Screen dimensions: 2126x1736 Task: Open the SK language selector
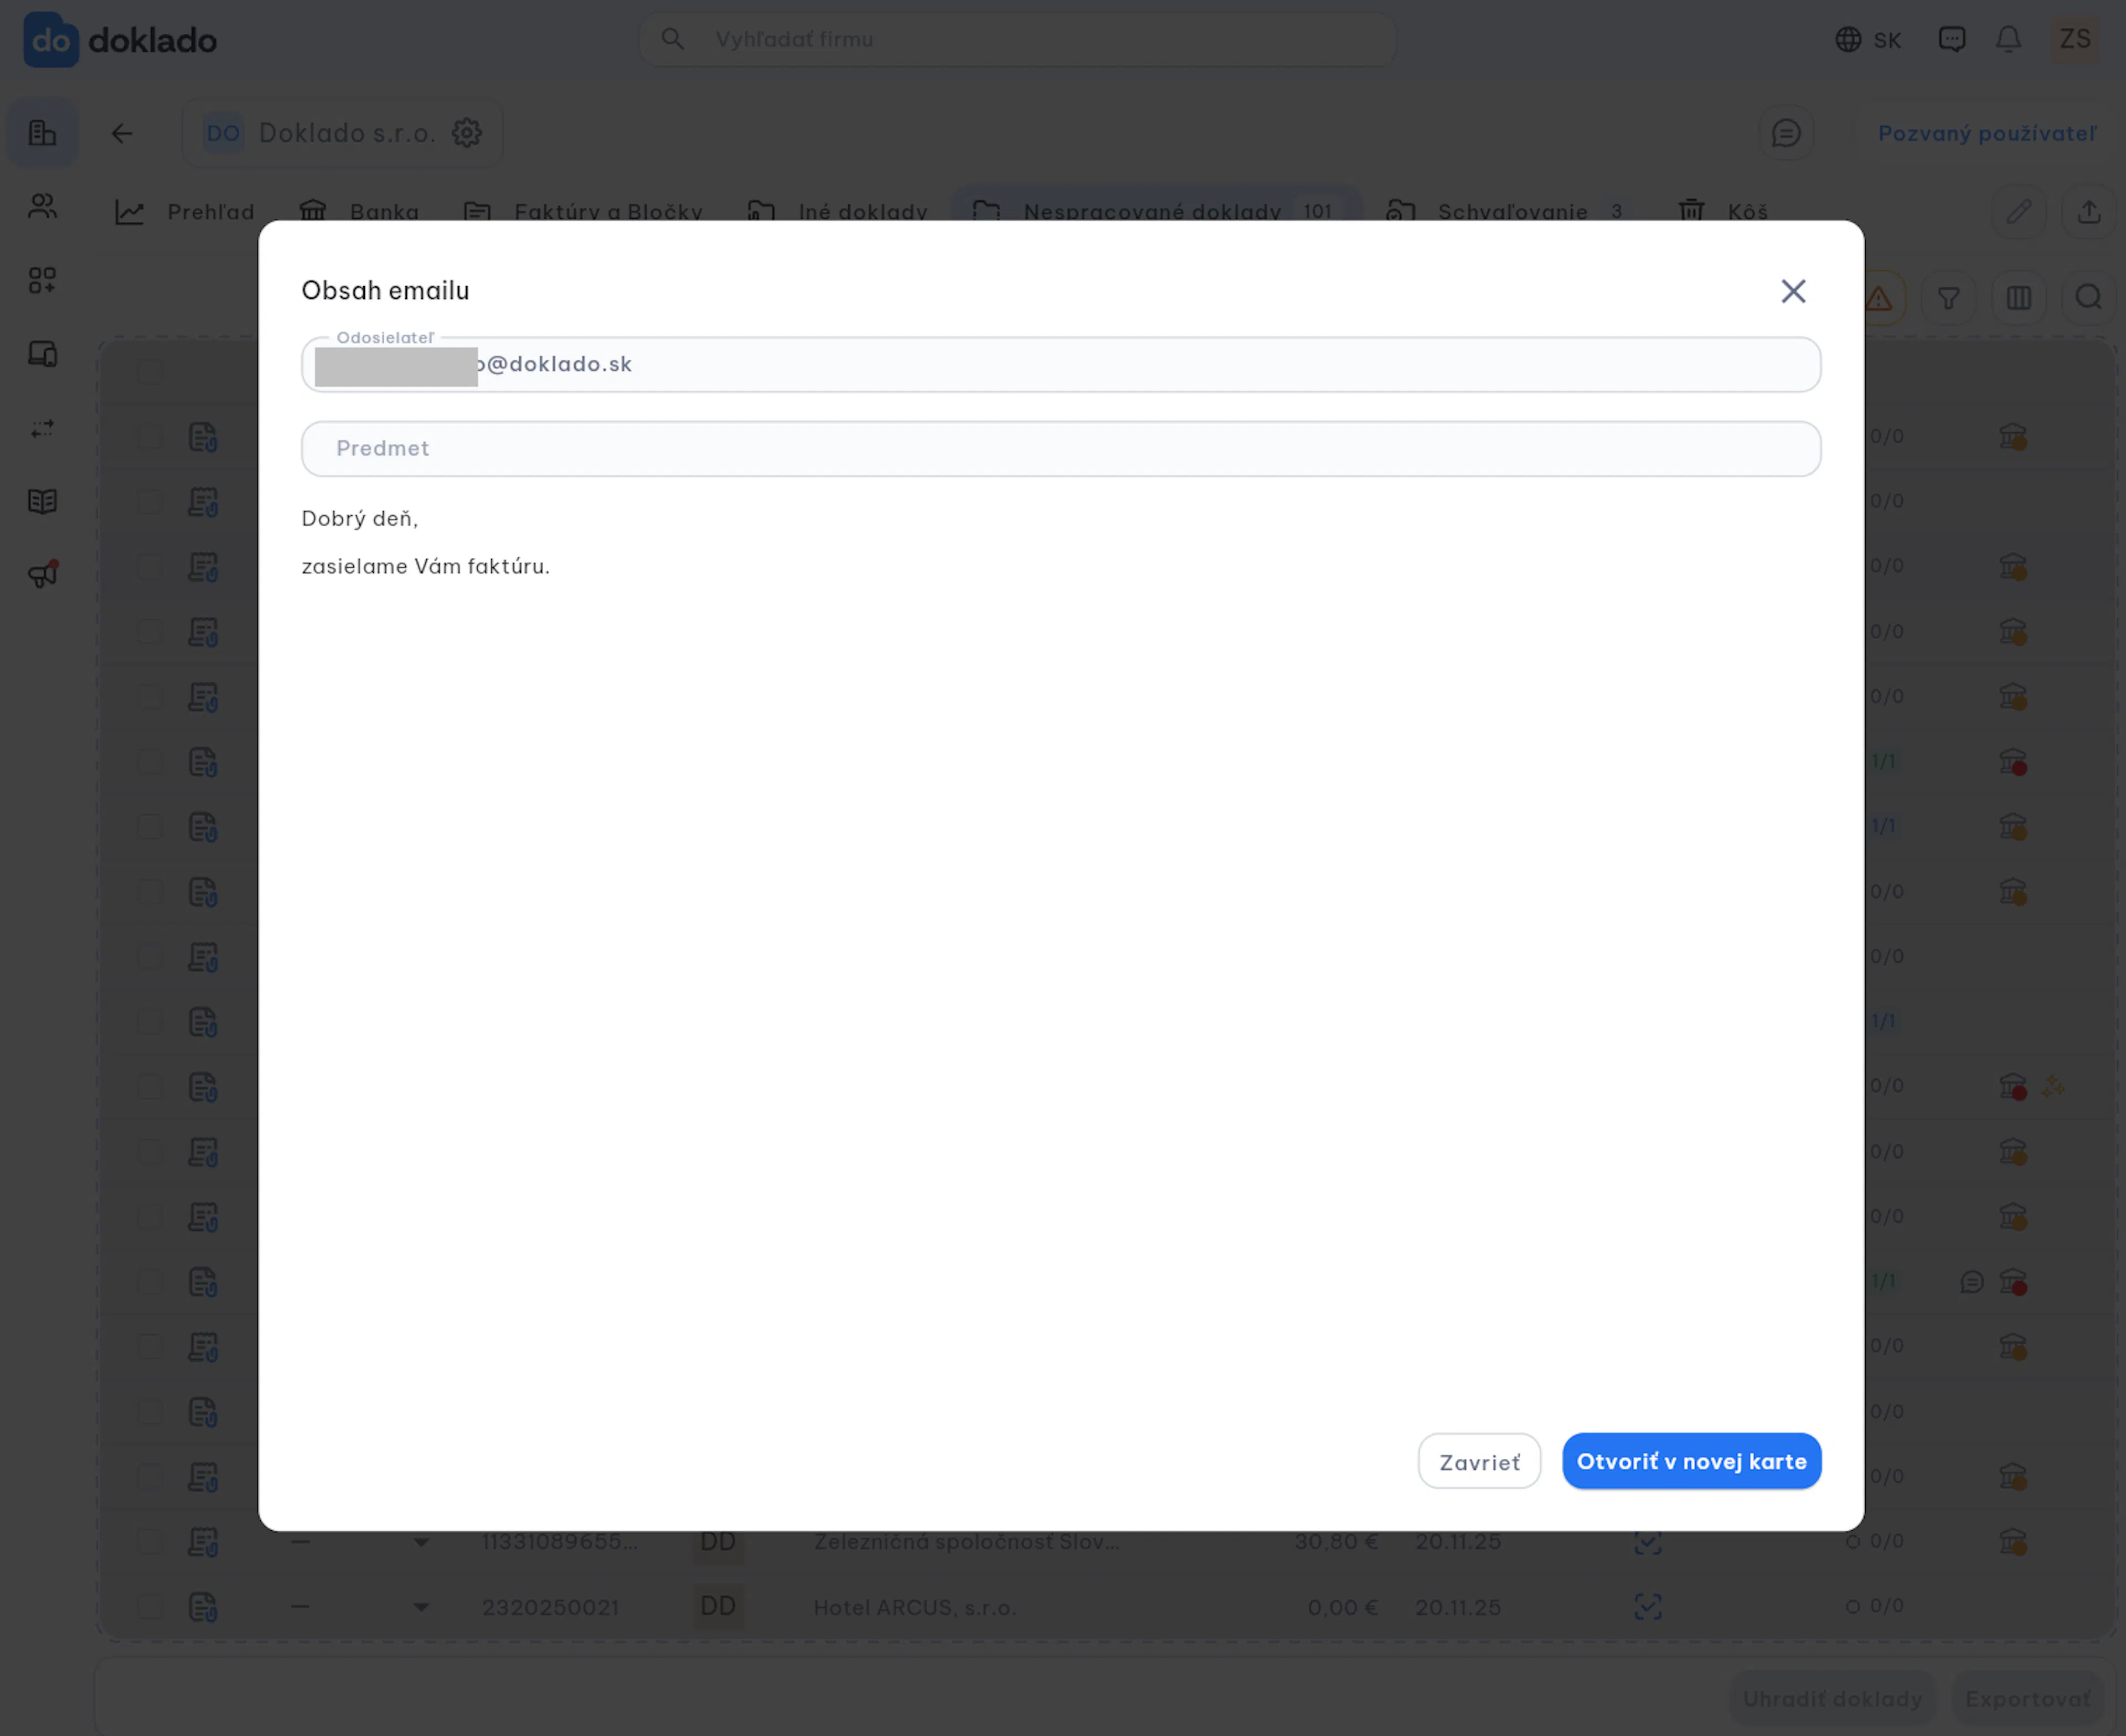pos(1868,39)
